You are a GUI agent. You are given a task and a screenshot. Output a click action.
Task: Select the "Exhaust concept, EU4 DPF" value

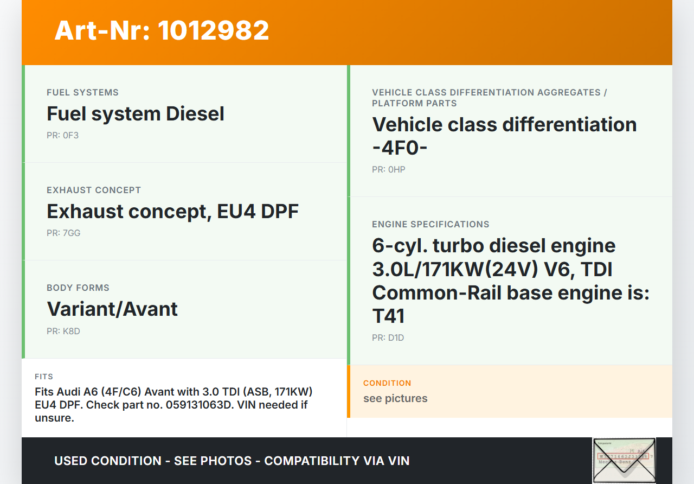click(172, 211)
